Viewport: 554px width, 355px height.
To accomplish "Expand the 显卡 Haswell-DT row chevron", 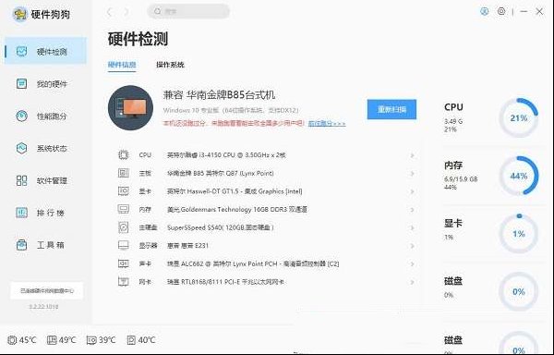I will click(412, 191).
